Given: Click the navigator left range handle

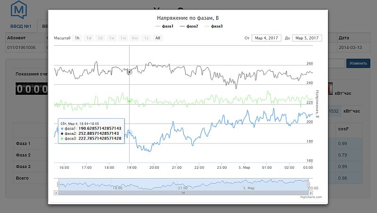Looking at the screenshot, I should (x=57, y=184).
